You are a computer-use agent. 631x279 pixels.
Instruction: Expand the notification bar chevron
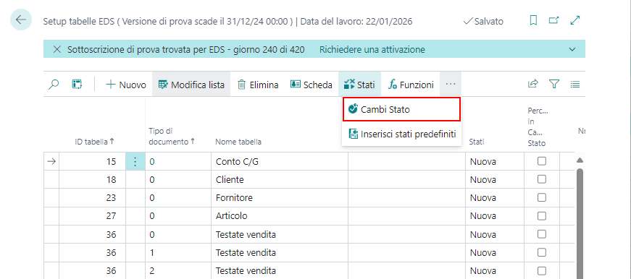(572, 50)
